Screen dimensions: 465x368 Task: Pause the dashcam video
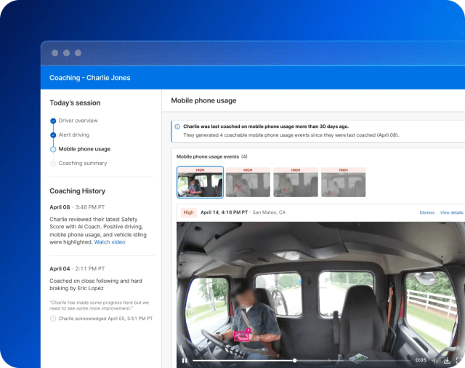tap(185, 361)
